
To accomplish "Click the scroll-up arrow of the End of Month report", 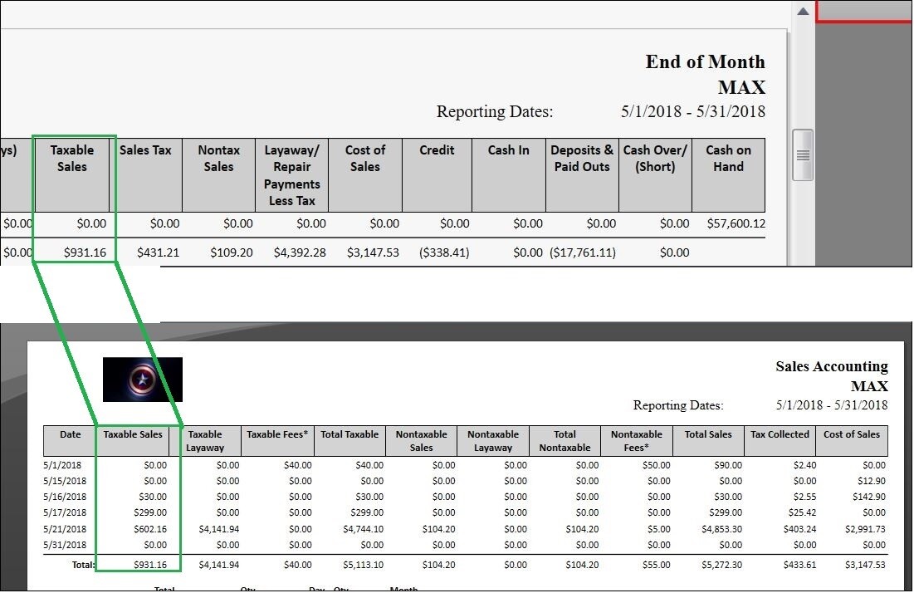I will [x=803, y=11].
